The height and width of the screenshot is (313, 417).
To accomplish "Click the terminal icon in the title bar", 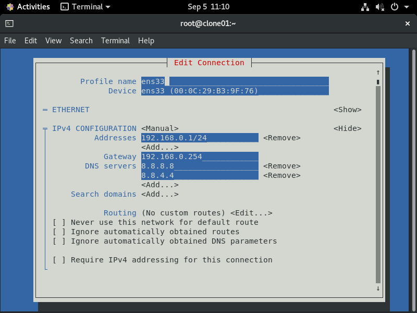I will click(9, 23).
